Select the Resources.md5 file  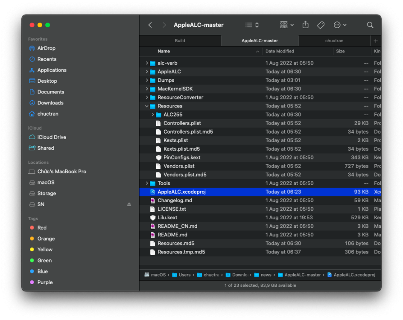[x=260, y=244]
